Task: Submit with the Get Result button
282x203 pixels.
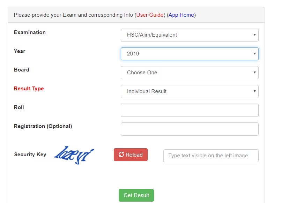Action: coord(136,195)
